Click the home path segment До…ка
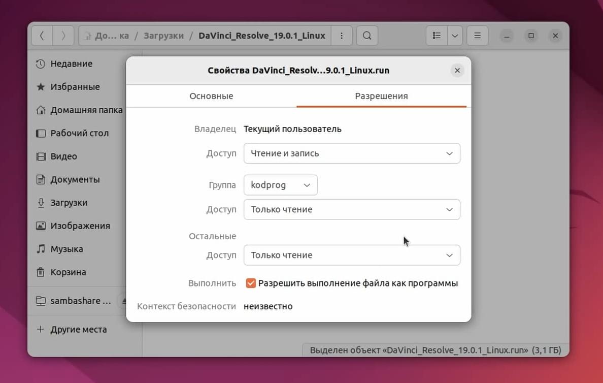This screenshot has height=383, width=603. (107, 36)
